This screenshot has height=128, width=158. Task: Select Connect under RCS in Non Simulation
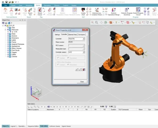pyautogui.click(x=58, y=65)
